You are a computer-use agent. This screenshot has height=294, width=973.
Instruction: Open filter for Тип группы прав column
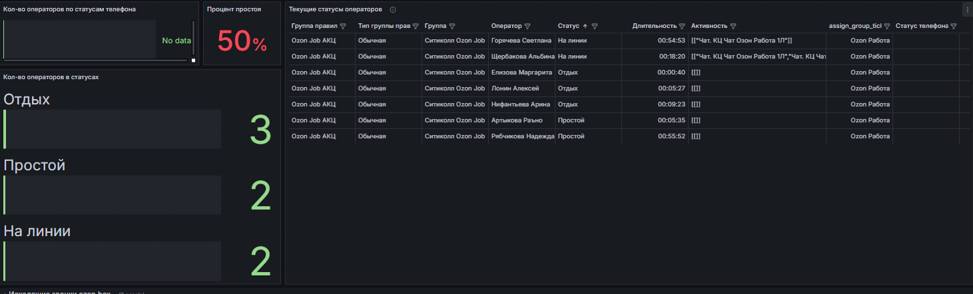point(416,26)
